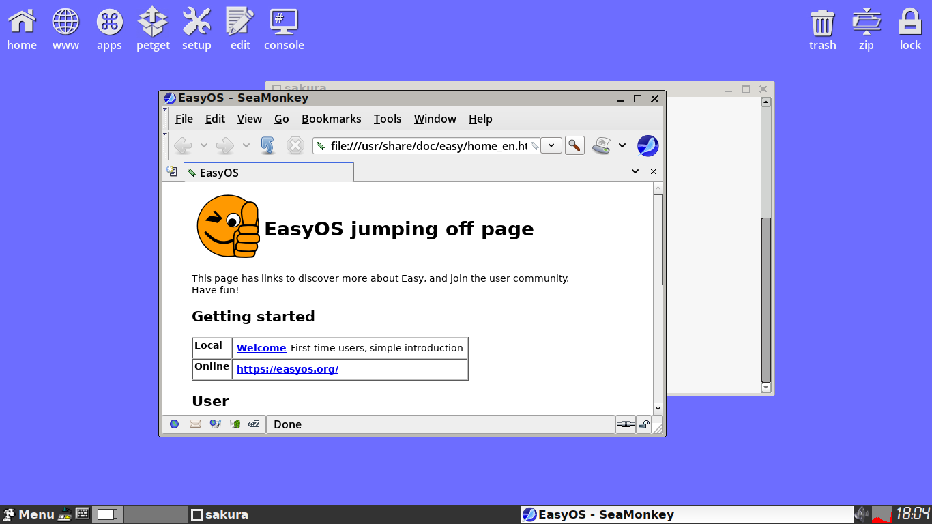Collapse the navigation toolbar grippy
Image resolution: width=932 pixels, height=524 pixels.
165,145
